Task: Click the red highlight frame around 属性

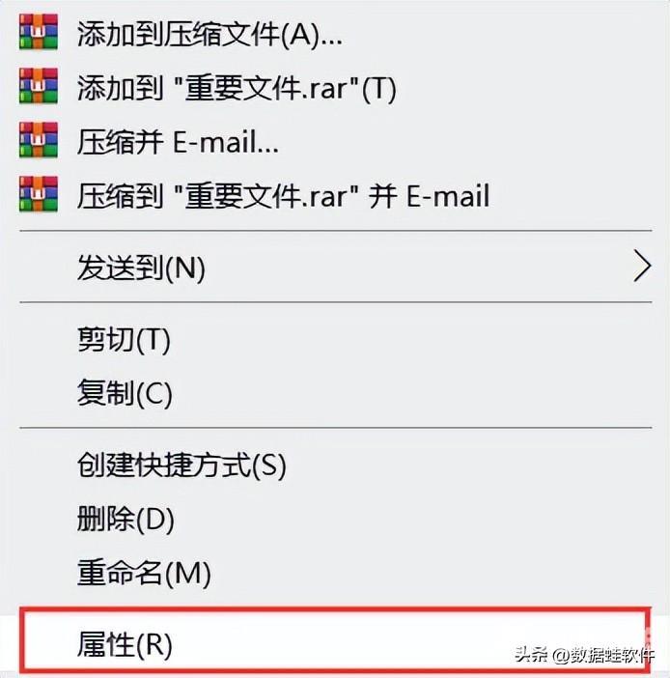Action: pos(335,642)
